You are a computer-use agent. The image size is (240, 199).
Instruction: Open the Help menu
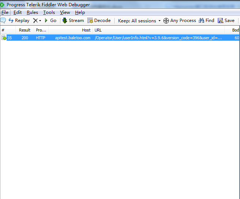click(x=80, y=12)
